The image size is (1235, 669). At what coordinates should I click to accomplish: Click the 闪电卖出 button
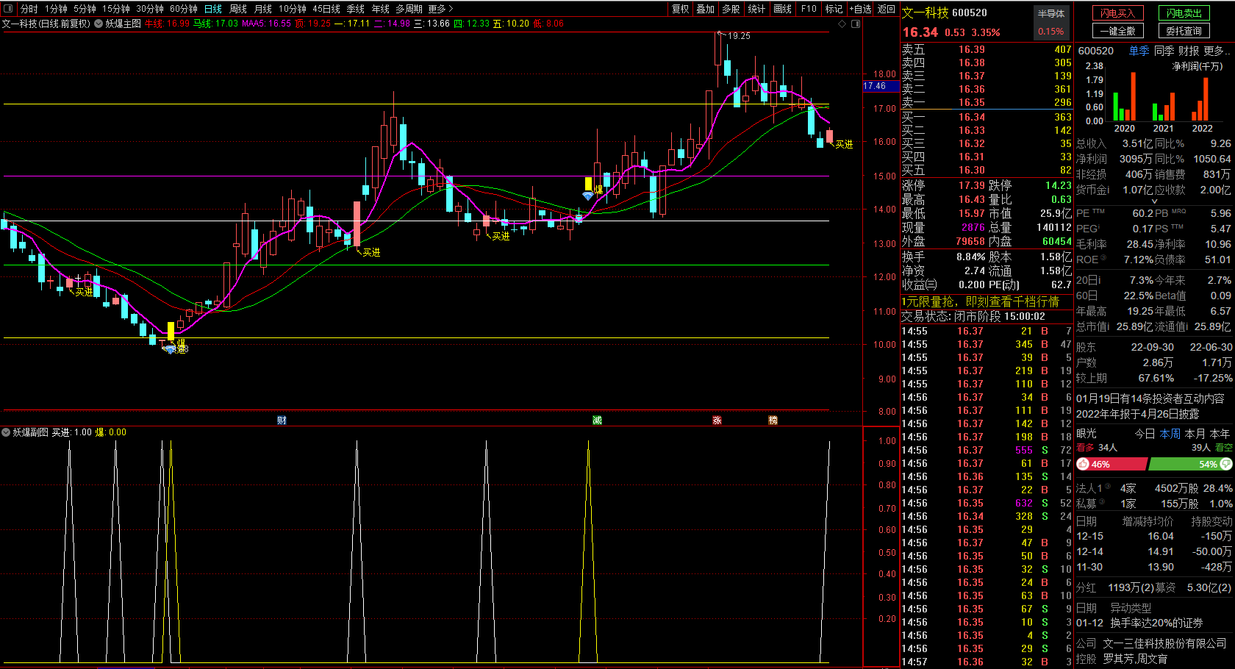(x=1184, y=13)
